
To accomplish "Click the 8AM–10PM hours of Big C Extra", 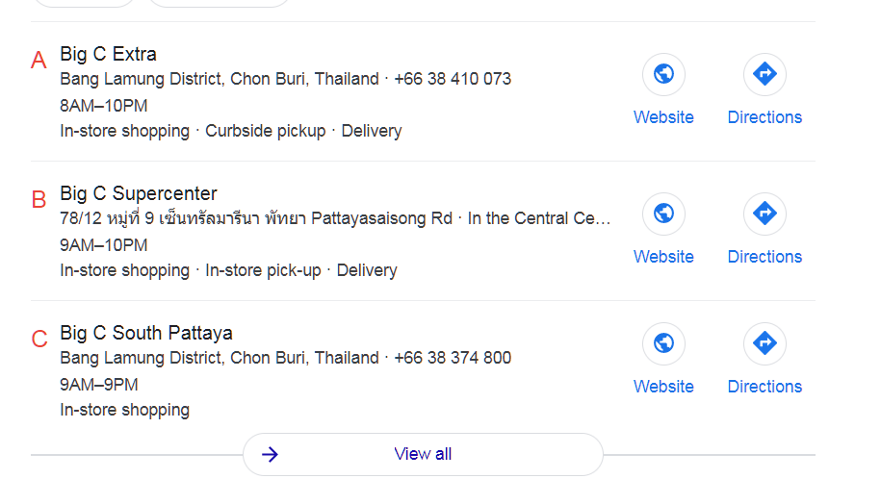I will click(104, 106).
